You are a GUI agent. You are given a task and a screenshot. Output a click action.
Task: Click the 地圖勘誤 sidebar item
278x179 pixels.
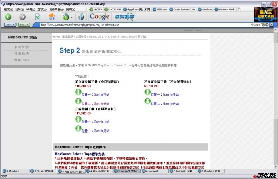tap(21, 53)
